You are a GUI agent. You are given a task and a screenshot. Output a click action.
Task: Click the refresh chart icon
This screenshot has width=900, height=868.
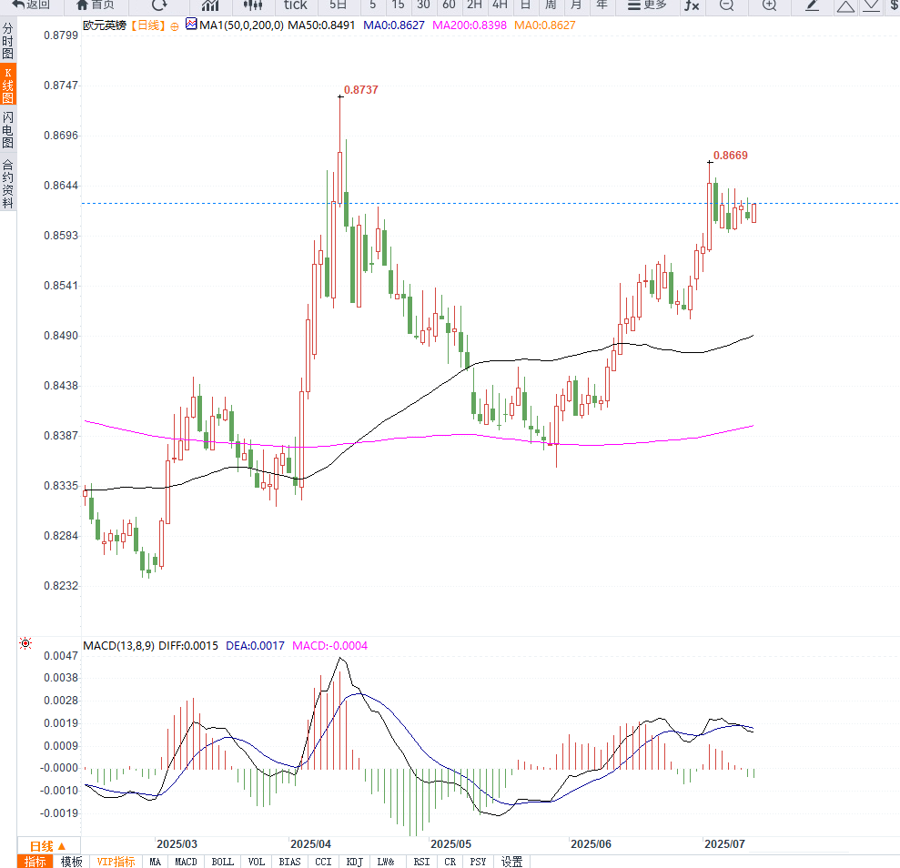(x=159, y=5)
